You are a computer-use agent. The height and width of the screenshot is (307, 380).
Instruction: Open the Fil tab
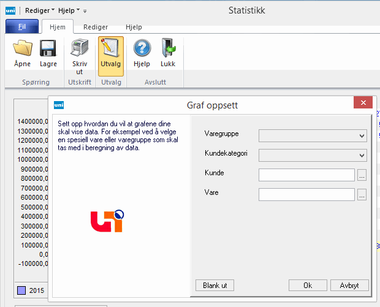(22, 27)
